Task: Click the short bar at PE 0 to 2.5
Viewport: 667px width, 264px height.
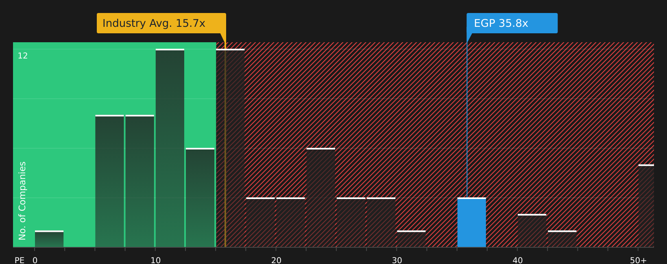Action: pyautogui.click(x=49, y=239)
